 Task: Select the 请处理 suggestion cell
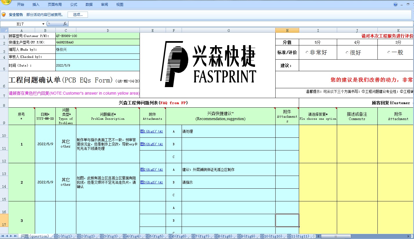[x=229, y=131]
